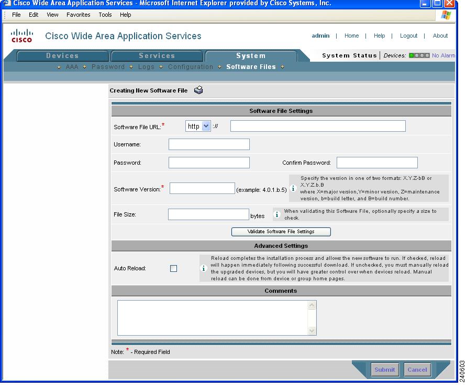
Task: Click the 'System Status' label
Action: pyautogui.click(x=350, y=55)
